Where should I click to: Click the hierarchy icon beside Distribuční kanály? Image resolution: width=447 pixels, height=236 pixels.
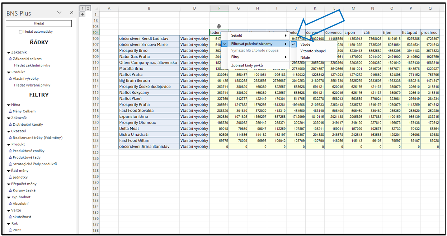click(11, 125)
